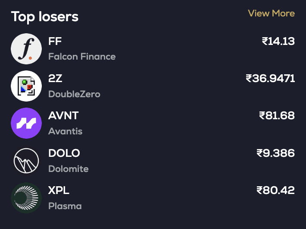Select the AVNT ticker symbol

pos(63,116)
